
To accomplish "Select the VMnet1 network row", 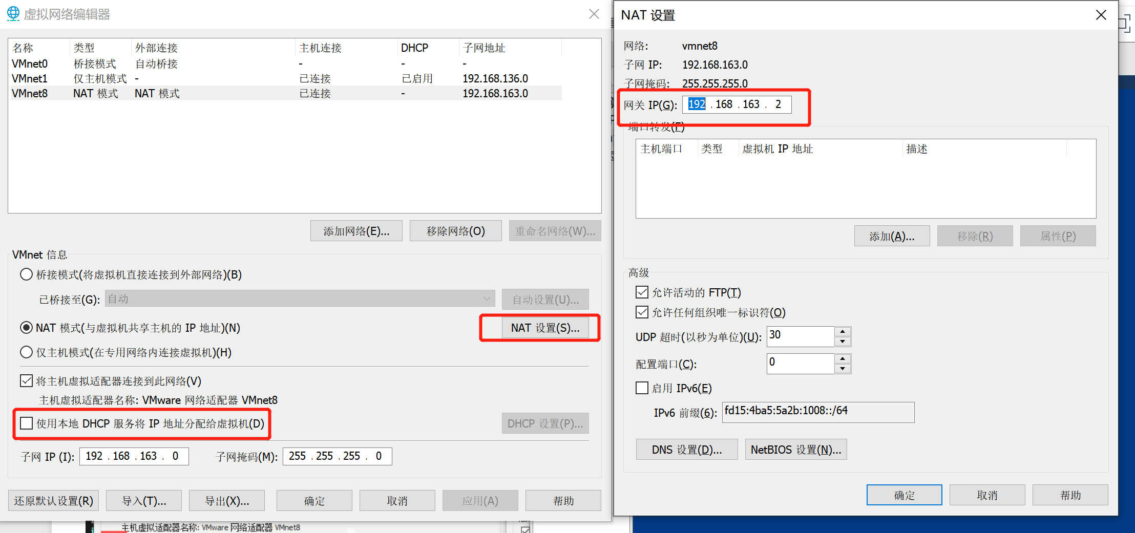I will point(285,78).
